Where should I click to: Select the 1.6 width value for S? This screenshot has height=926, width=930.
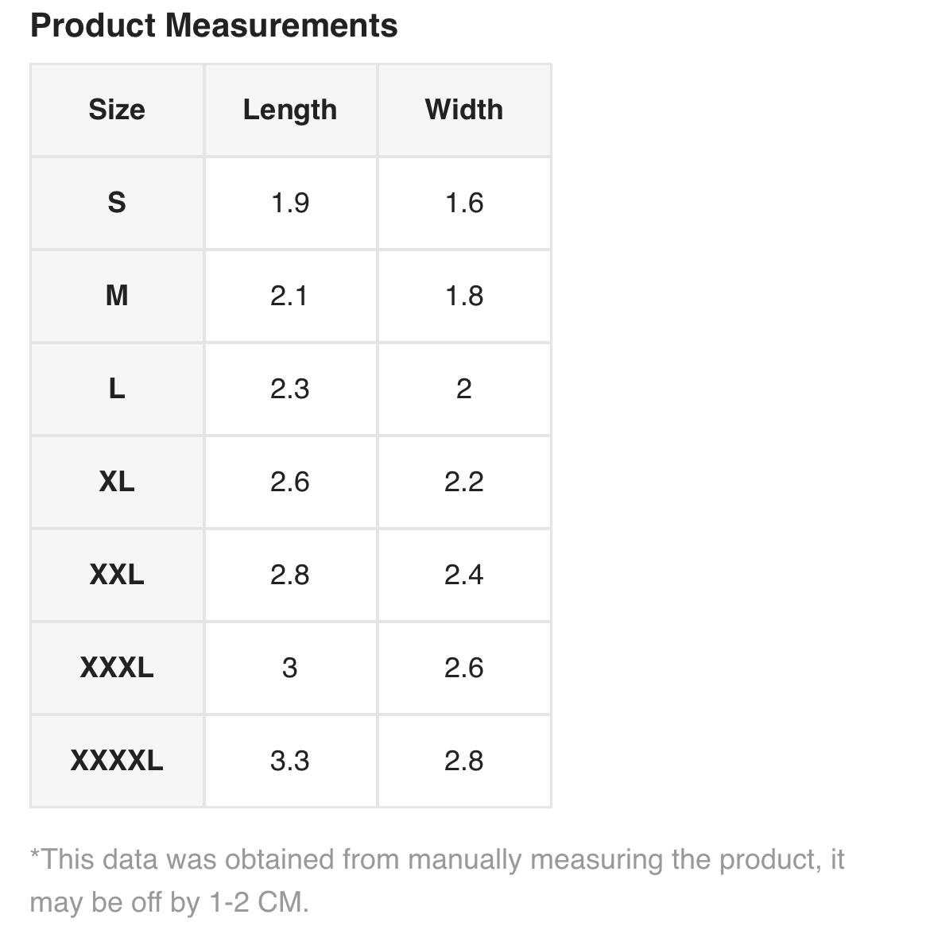tap(464, 203)
